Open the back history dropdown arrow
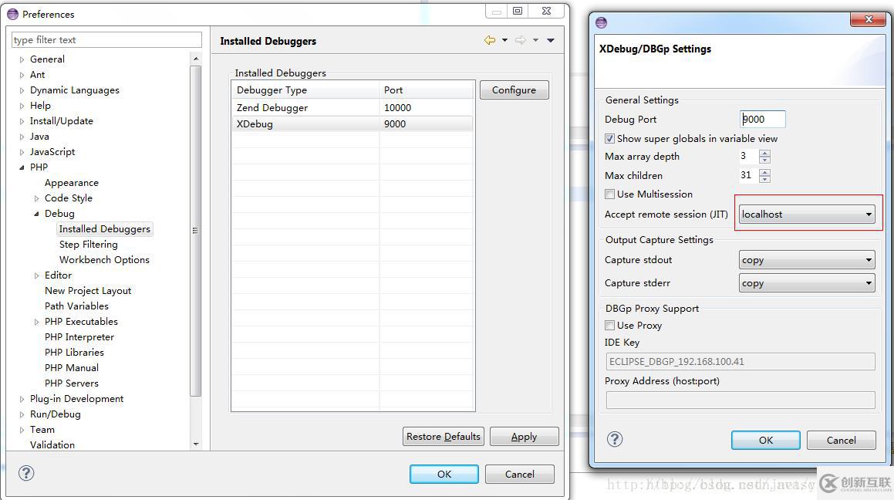Screen dimensions: 894x500 pyautogui.click(x=504, y=40)
